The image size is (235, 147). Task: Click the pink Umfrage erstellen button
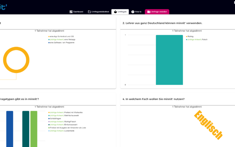coord(157,12)
